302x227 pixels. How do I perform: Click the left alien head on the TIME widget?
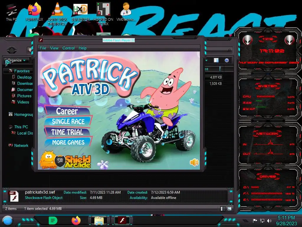[x=247, y=40]
